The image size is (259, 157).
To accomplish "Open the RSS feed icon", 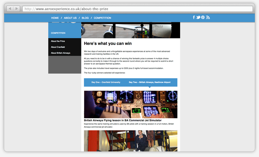I will (x=208, y=17).
